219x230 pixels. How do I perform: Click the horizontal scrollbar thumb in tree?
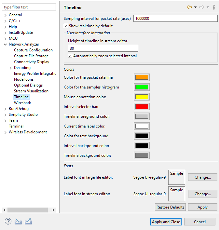pos(28,210)
